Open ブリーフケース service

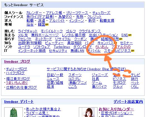click(77, 13)
